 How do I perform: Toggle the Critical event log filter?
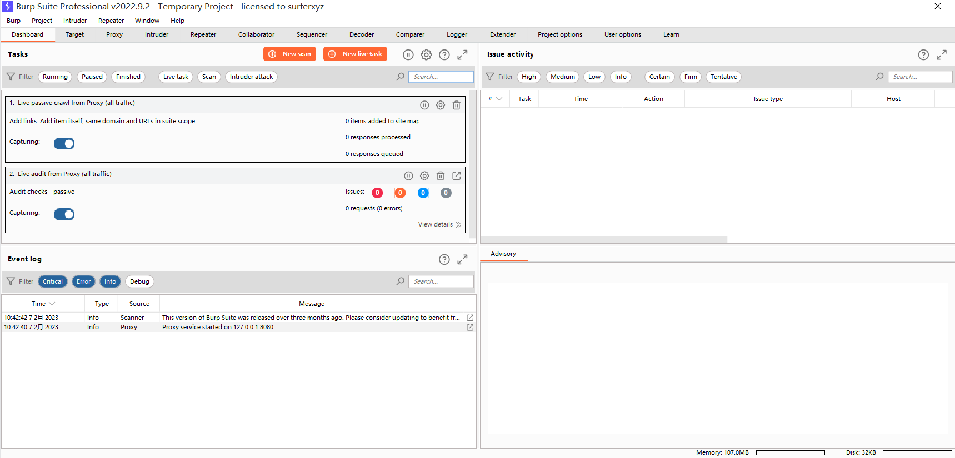(x=53, y=281)
